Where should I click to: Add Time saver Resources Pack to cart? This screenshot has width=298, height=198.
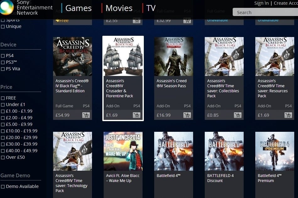(288, 115)
